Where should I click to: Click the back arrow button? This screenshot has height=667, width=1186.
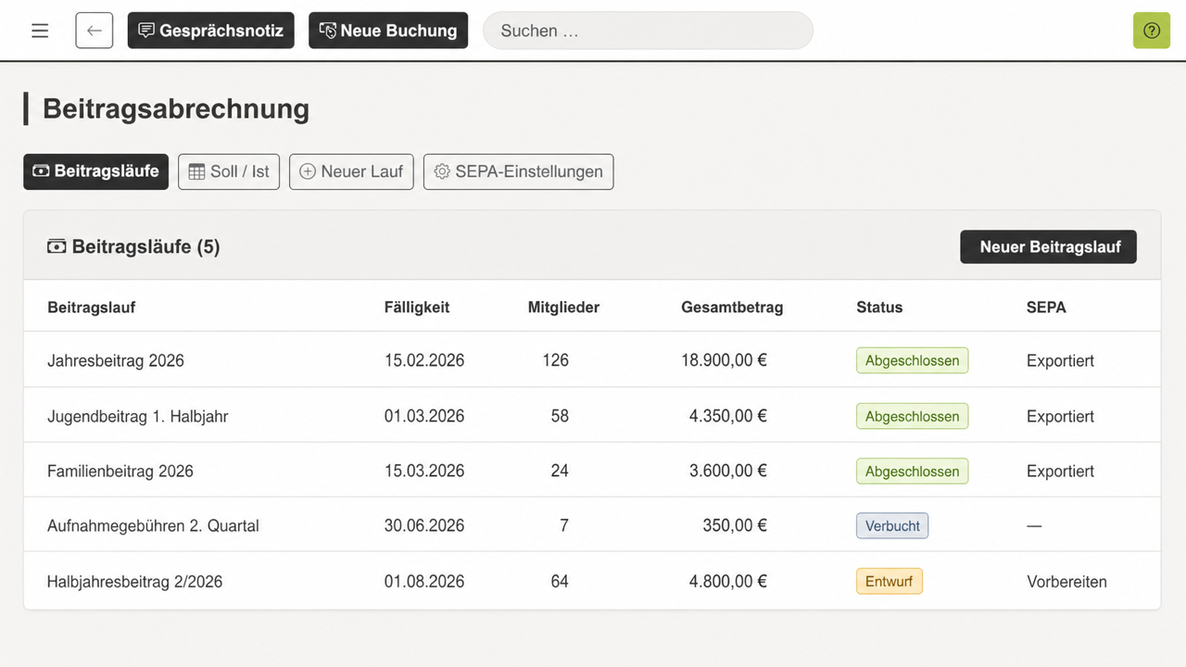click(95, 31)
